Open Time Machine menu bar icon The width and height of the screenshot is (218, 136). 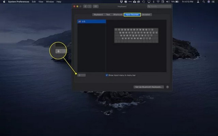[x=143, y=2]
